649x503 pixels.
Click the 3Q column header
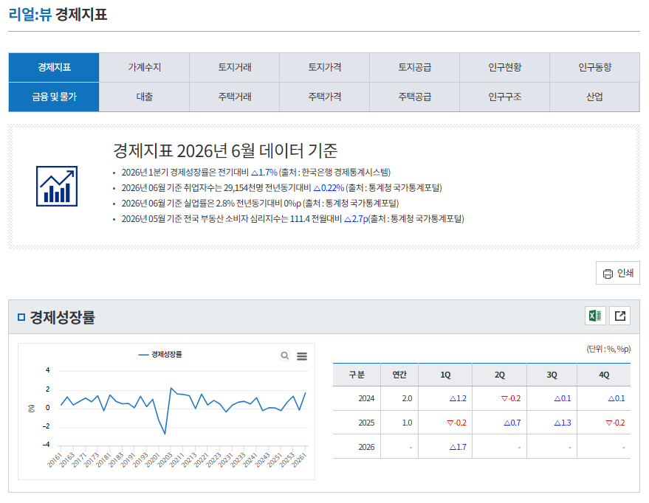(552, 375)
